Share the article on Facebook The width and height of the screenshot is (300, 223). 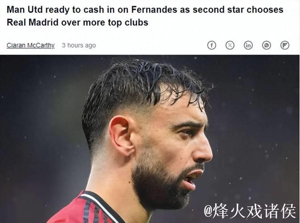pyautogui.click(x=212, y=45)
